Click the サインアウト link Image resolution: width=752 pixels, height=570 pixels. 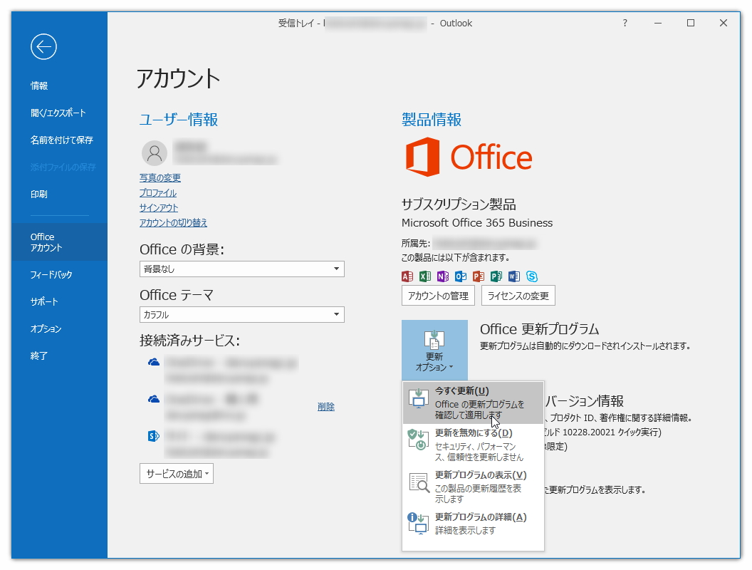pyautogui.click(x=158, y=207)
